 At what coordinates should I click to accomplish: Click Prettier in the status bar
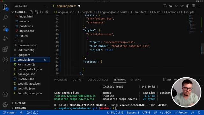pyautogui.click(x=181, y=112)
